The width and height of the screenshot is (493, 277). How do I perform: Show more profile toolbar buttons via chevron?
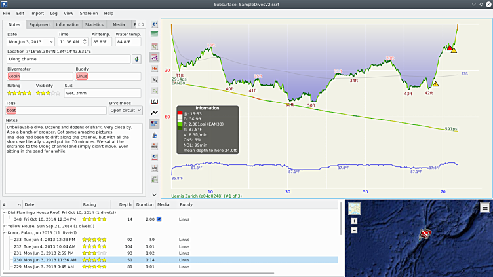(x=155, y=194)
